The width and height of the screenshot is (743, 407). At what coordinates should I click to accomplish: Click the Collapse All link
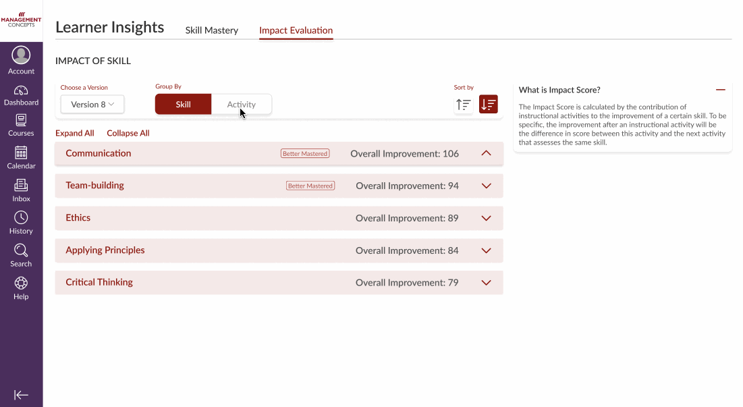click(x=128, y=133)
